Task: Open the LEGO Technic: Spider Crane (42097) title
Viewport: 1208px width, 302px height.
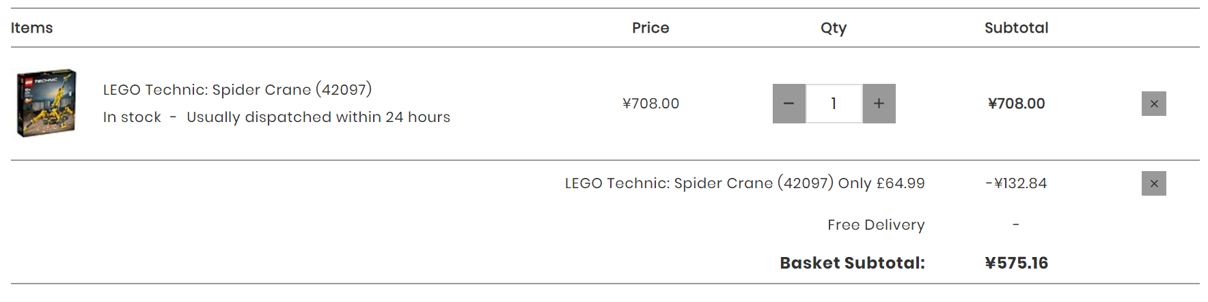Action: click(x=237, y=89)
